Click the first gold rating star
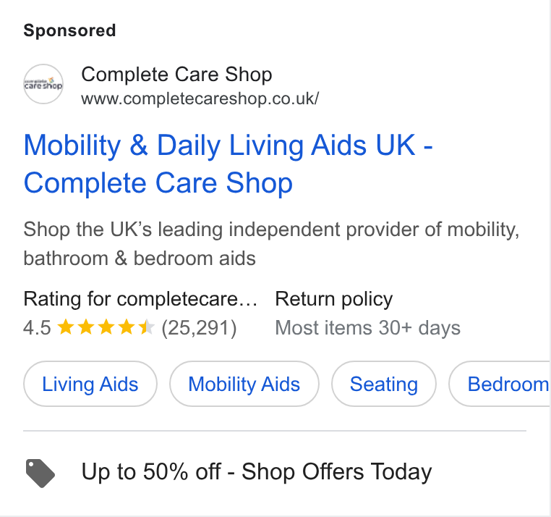The height and width of the screenshot is (517, 551). 65,327
